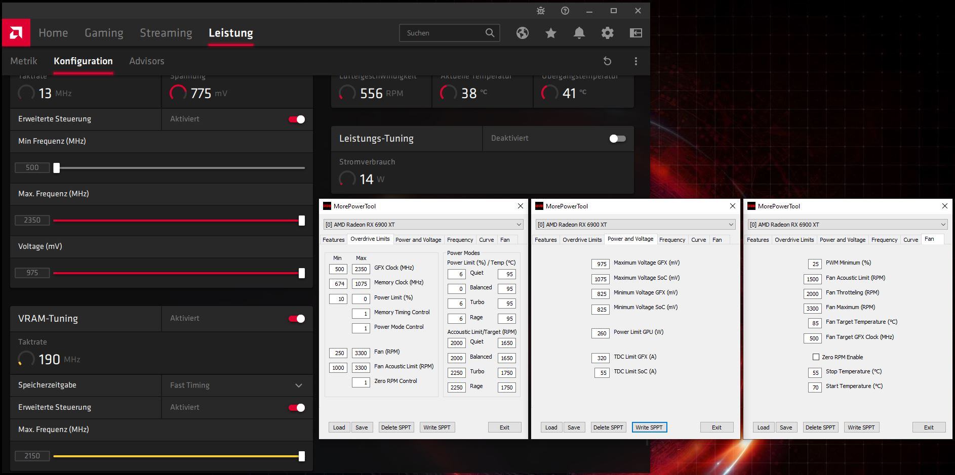Viewport: 955px width, 475px height.
Task: Toggle the VRAM-Tuning switch
Action: click(297, 319)
